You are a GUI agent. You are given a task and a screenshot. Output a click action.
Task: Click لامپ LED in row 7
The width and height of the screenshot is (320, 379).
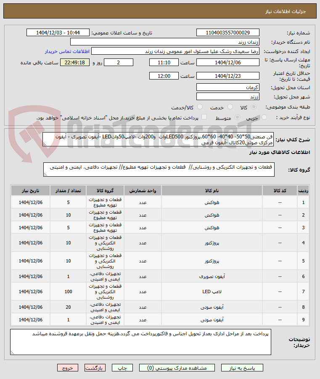[x=212, y=292]
